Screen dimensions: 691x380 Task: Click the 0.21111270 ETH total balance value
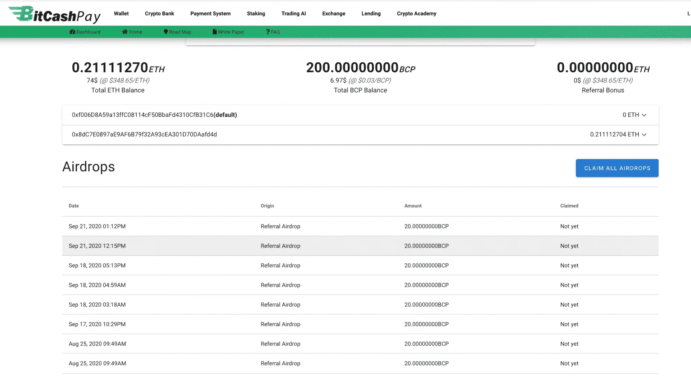point(118,68)
